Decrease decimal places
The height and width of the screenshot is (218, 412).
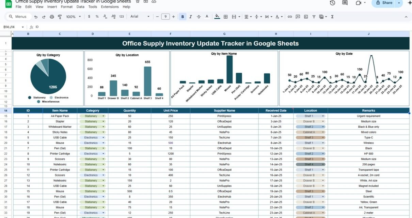(x=105, y=17)
